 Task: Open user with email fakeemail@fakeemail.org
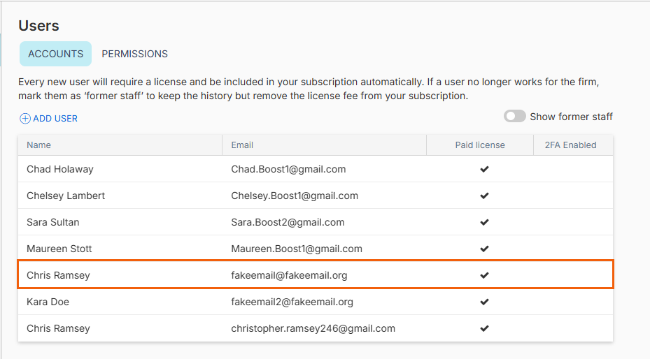tap(316, 274)
